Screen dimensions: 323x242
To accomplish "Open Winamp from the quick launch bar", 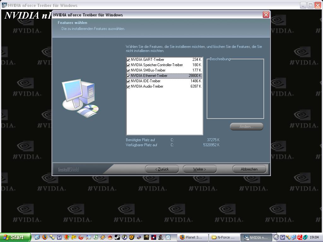I will pos(103,237).
